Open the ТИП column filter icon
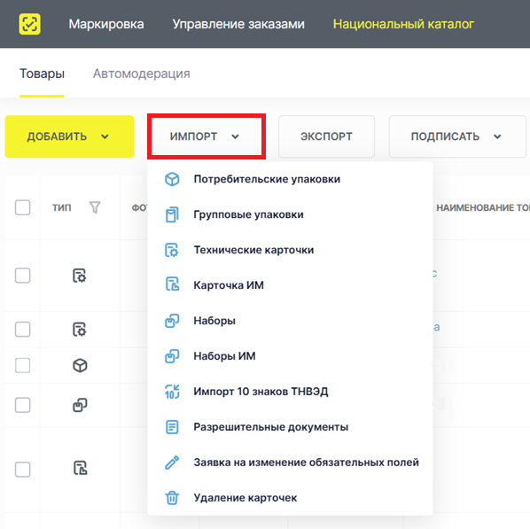The image size is (530, 529). (x=95, y=207)
